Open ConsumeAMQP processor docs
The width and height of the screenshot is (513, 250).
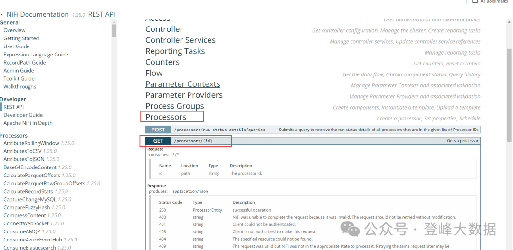pos(22,231)
